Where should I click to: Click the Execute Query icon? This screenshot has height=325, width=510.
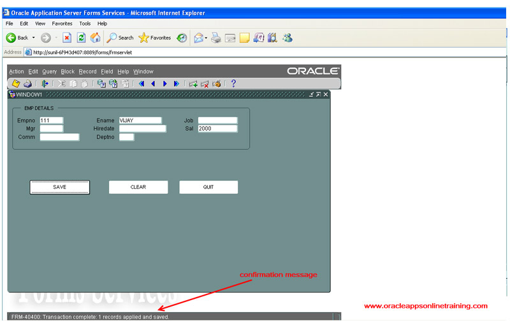tap(113, 84)
